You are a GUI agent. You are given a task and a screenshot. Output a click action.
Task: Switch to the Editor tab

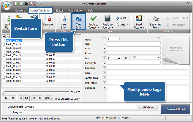click(60, 10)
